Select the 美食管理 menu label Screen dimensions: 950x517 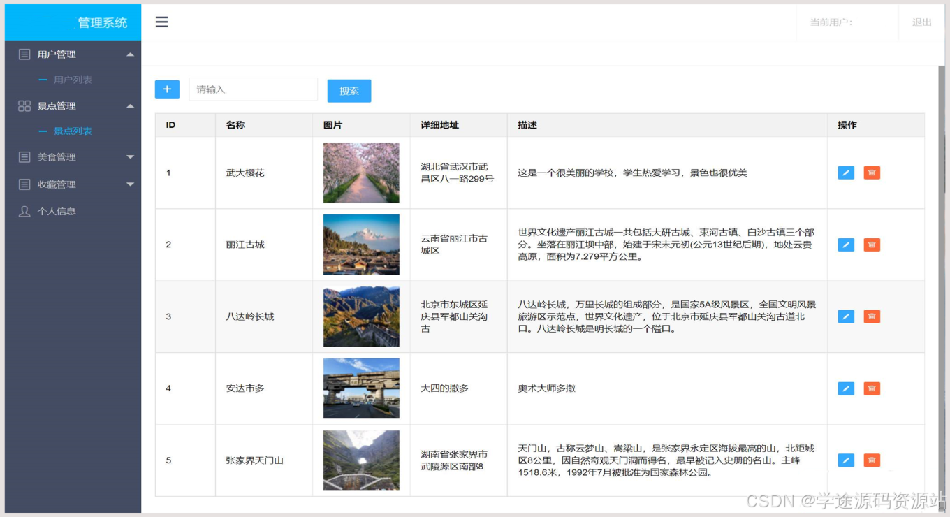(x=57, y=157)
